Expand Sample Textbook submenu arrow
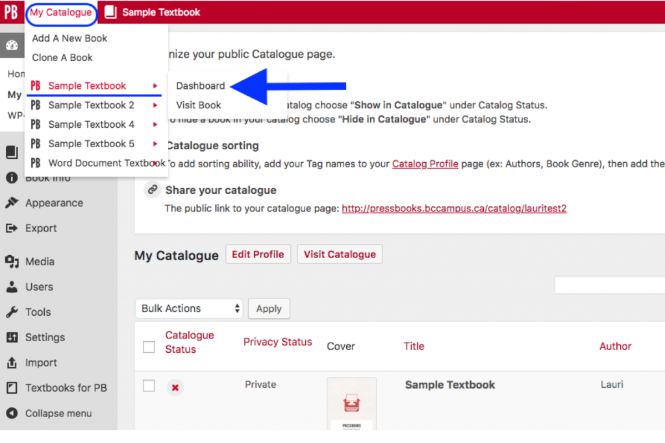Screen dimensions: 665x443 coord(155,86)
